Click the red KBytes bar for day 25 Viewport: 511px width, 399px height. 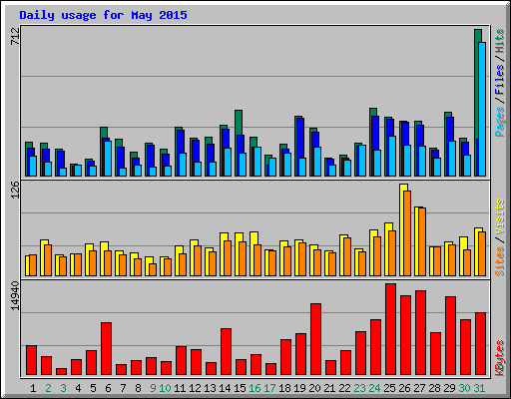pyautogui.click(x=390, y=329)
